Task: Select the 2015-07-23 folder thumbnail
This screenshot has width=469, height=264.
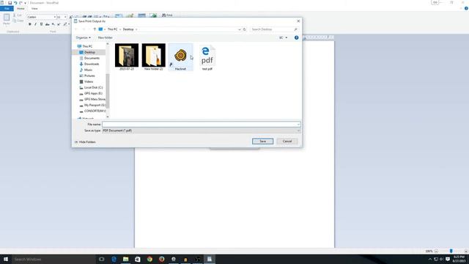Action: click(x=127, y=57)
